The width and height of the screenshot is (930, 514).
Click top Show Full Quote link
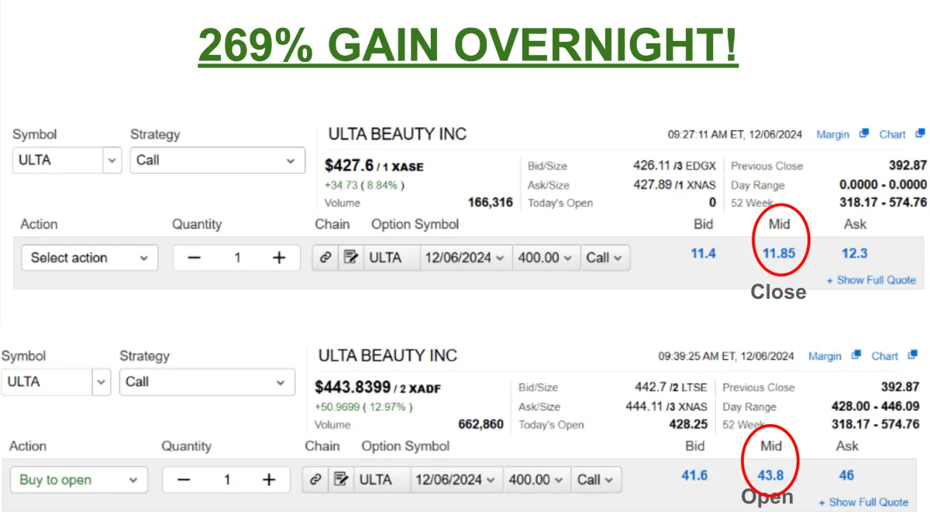pyautogui.click(x=871, y=280)
